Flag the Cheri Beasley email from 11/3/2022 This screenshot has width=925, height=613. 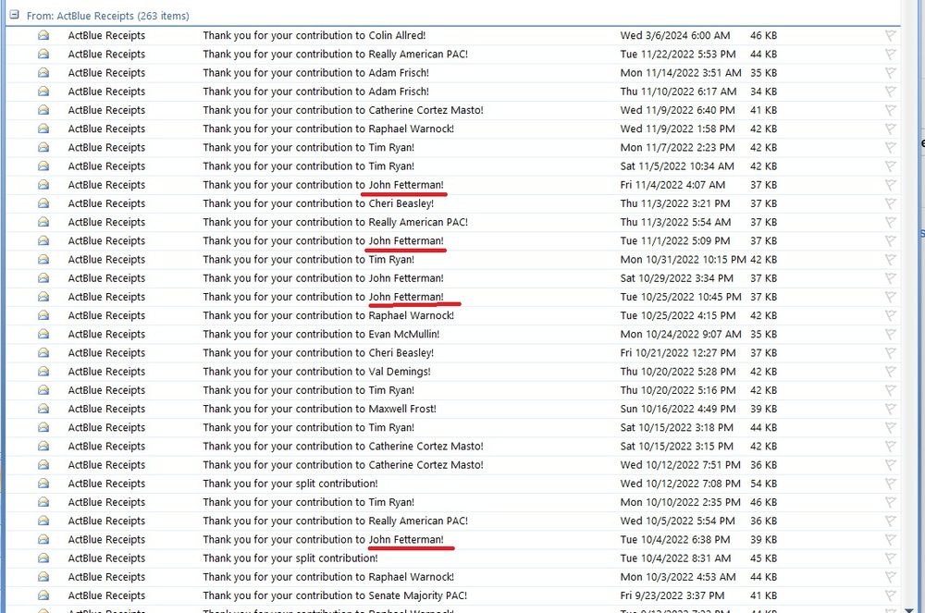click(890, 203)
